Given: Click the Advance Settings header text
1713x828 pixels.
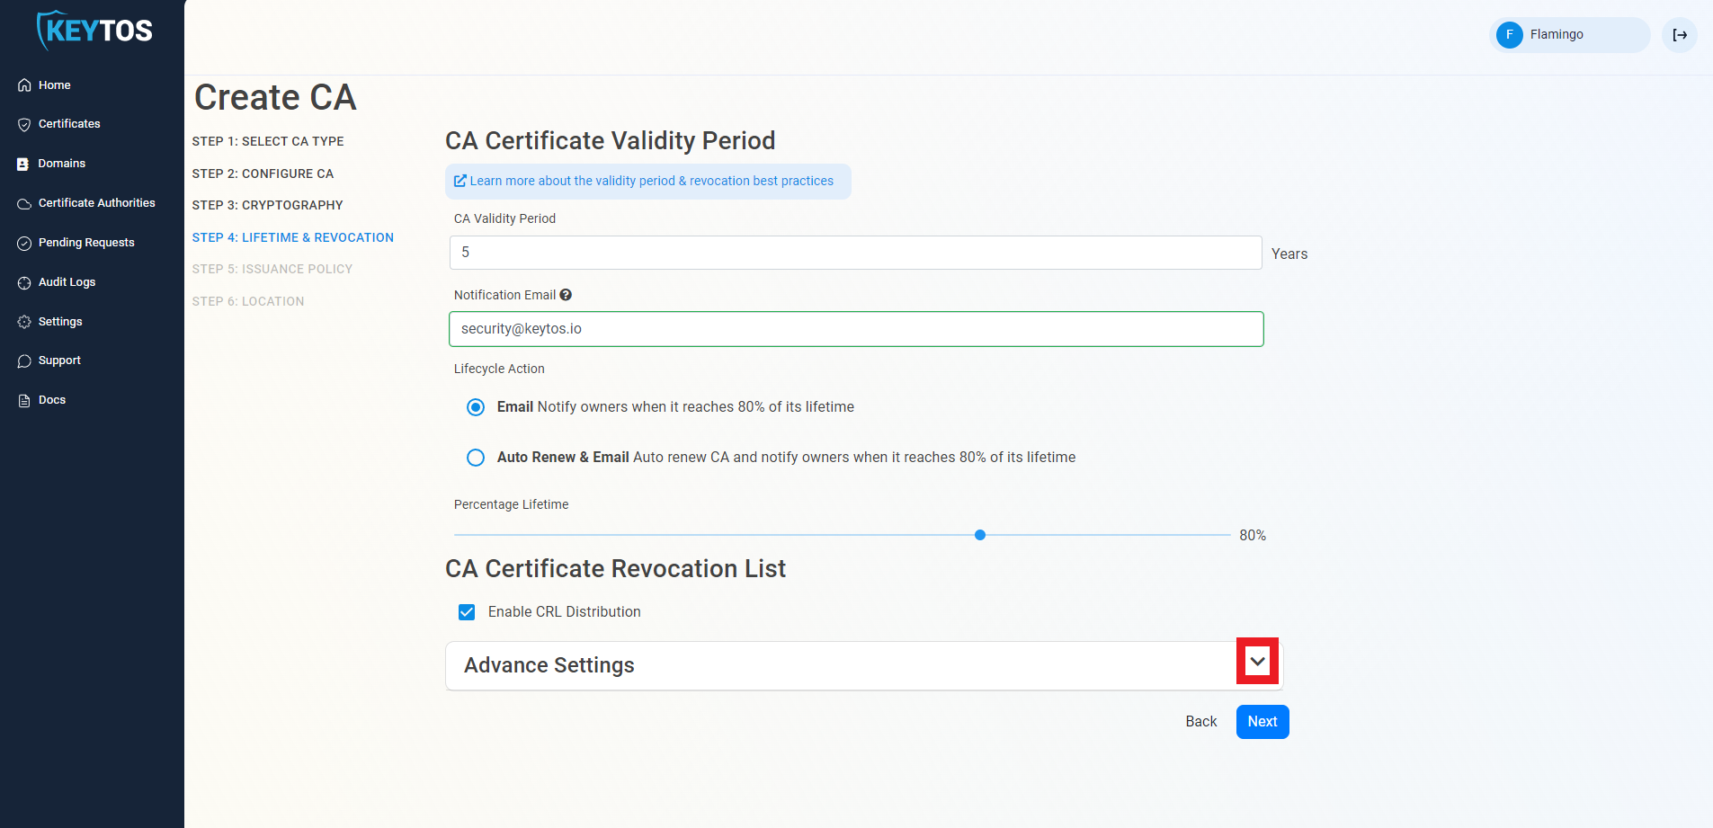Looking at the screenshot, I should (x=549, y=665).
